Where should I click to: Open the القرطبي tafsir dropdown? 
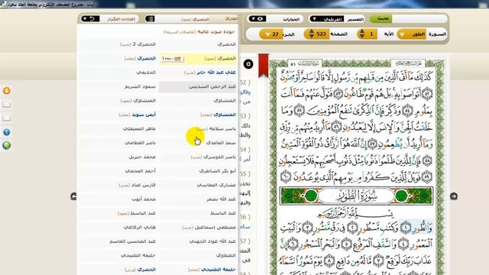coord(327,19)
